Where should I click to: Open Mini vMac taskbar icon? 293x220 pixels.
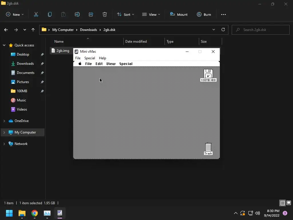(x=60, y=213)
